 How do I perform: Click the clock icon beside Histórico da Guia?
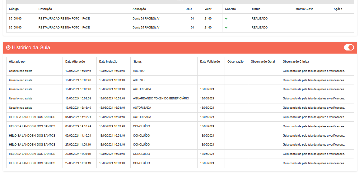tap(8, 48)
